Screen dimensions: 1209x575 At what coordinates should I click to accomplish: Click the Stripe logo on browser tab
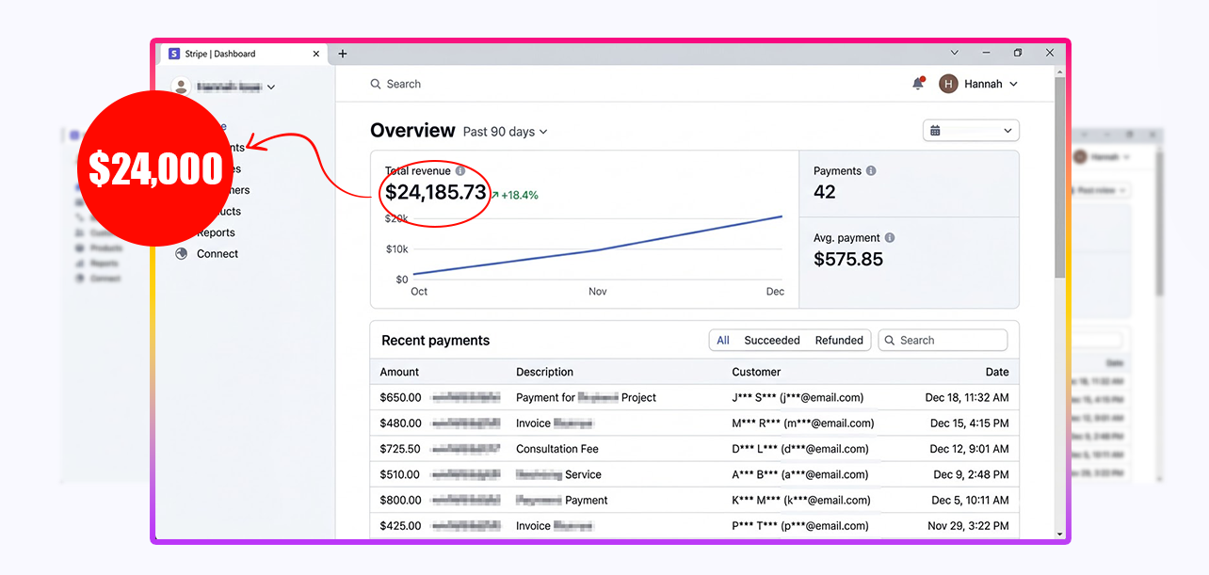(174, 54)
